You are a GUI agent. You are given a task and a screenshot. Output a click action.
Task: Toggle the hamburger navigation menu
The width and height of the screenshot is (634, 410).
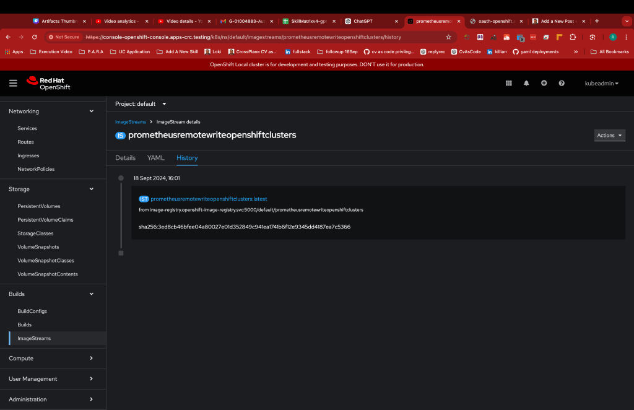point(13,83)
